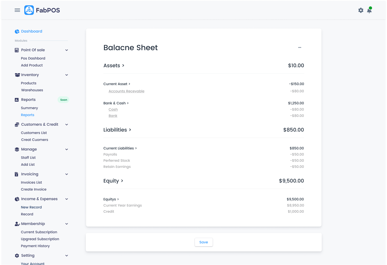Click the Invoicing document icon
The width and height of the screenshot is (387, 265).
tap(17, 174)
